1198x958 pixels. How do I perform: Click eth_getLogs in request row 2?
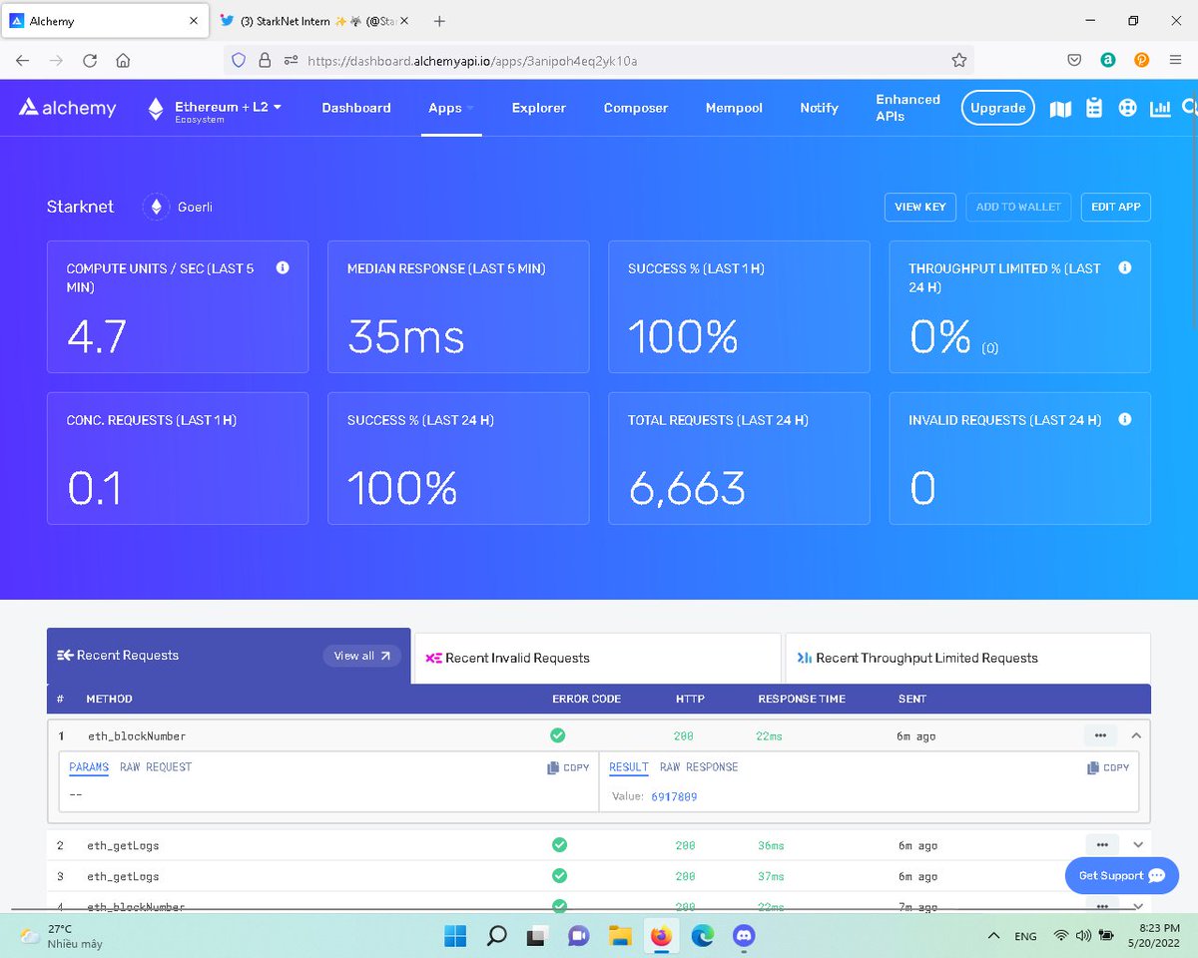pos(124,845)
